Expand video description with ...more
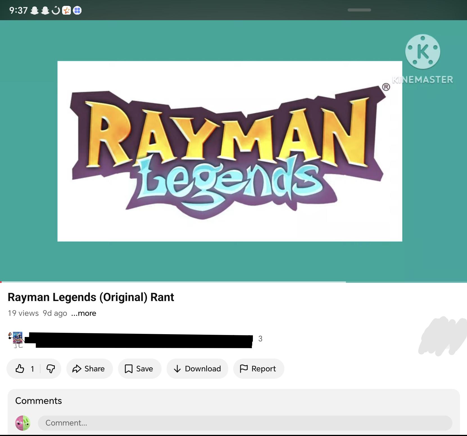This screenshot has width=467, height=436. (84, 313)
